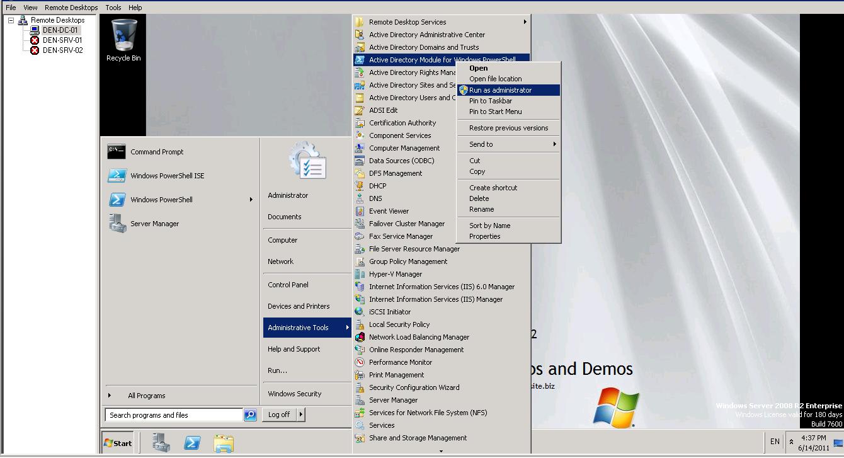This screenshot has height=458, width=844.
Task: Collapse the Remote Desktops tree node
Action: pyautogui.click(x=11, y=20)
